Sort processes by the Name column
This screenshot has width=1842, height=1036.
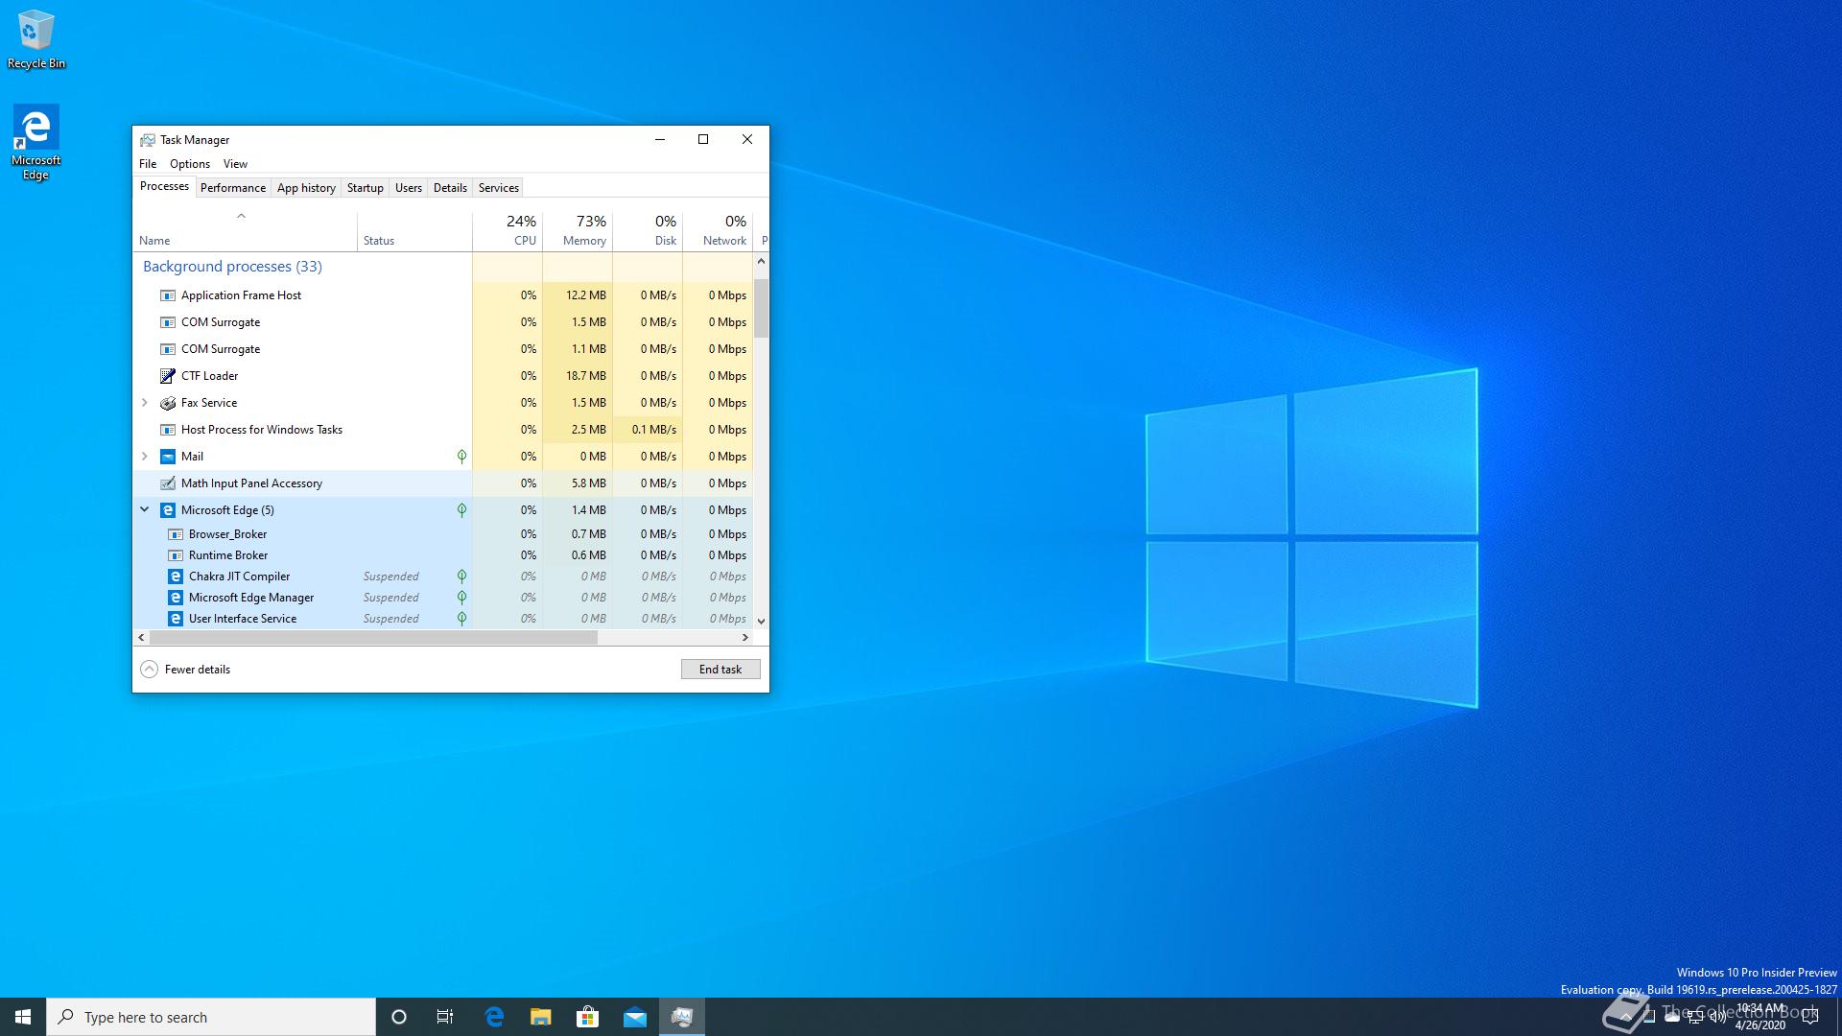tap(245, 231)
